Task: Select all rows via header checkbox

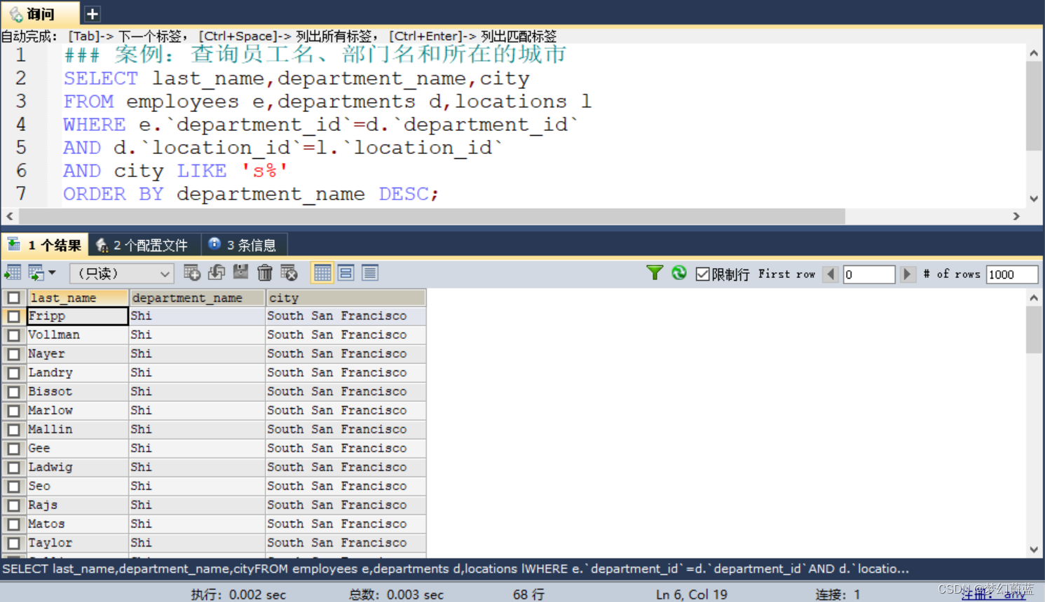Action: (x=13, y=297)
